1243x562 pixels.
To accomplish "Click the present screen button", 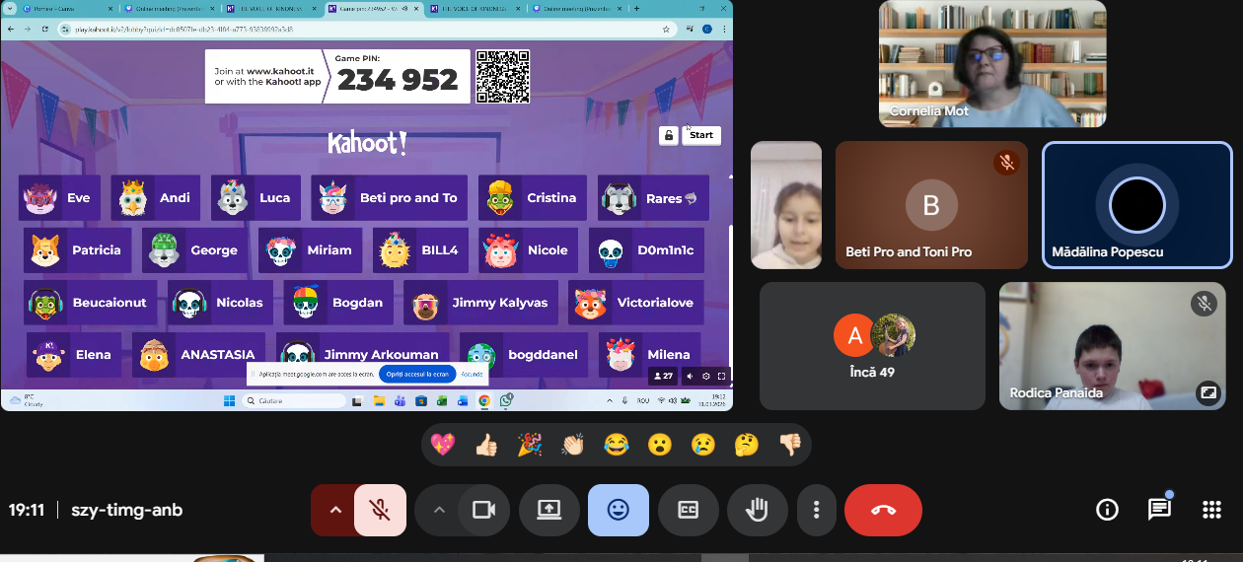I will 549,510.
